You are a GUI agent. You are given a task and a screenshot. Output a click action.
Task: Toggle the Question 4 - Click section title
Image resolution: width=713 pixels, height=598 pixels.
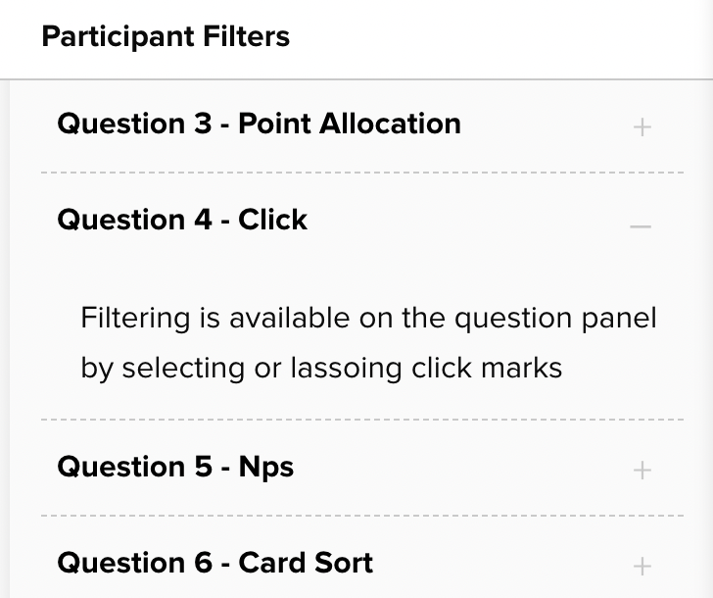tap(182, 221)
